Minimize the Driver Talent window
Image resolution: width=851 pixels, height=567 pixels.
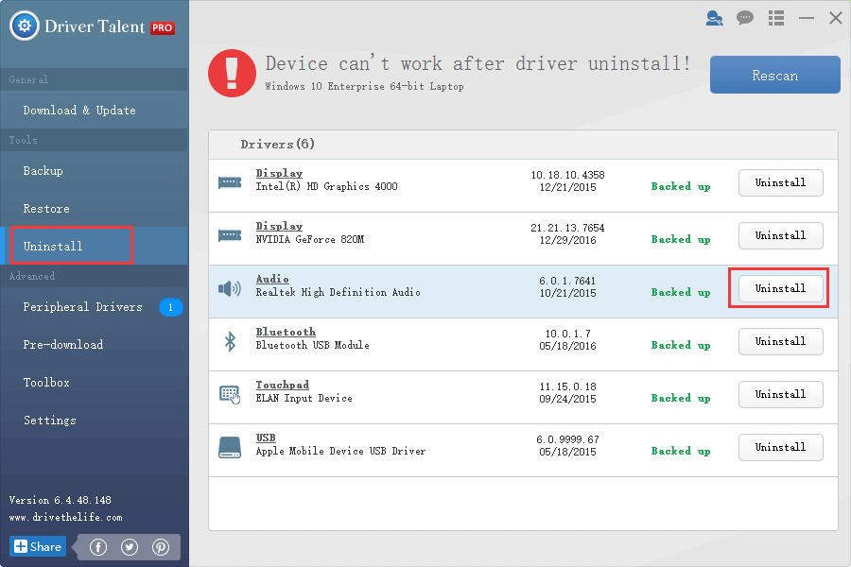[806, 19]
